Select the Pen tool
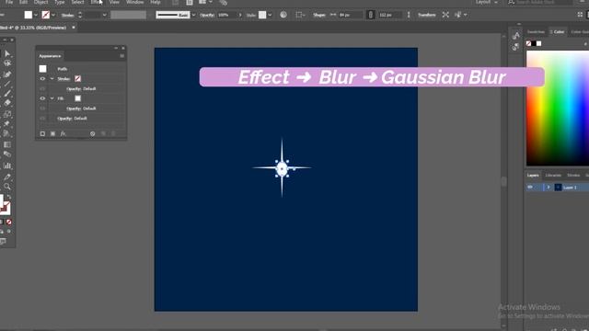The image size is (589, 331). 7,74
